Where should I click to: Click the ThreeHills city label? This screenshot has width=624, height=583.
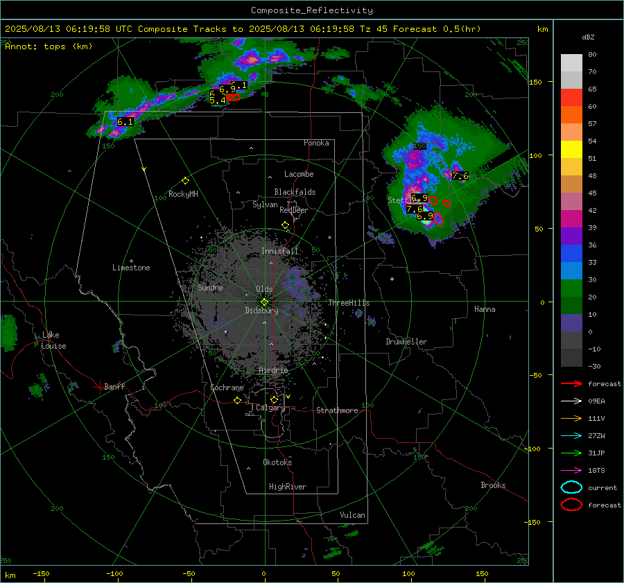pyautogui.click(x=349, y=303)
